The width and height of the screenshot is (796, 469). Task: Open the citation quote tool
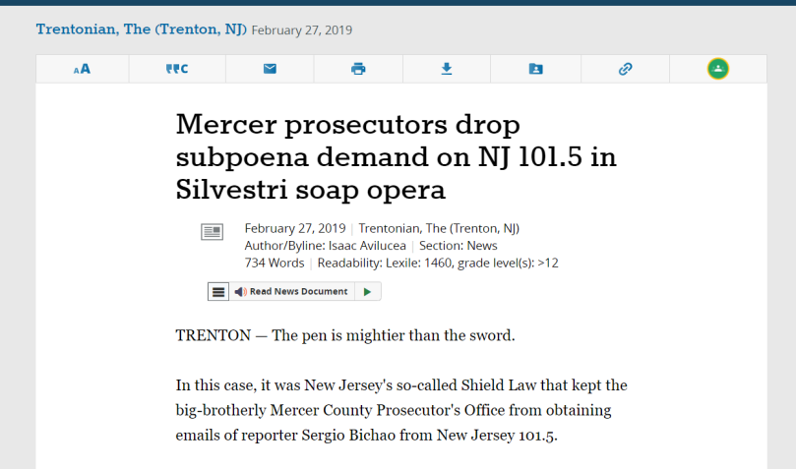tap(177, 69)
